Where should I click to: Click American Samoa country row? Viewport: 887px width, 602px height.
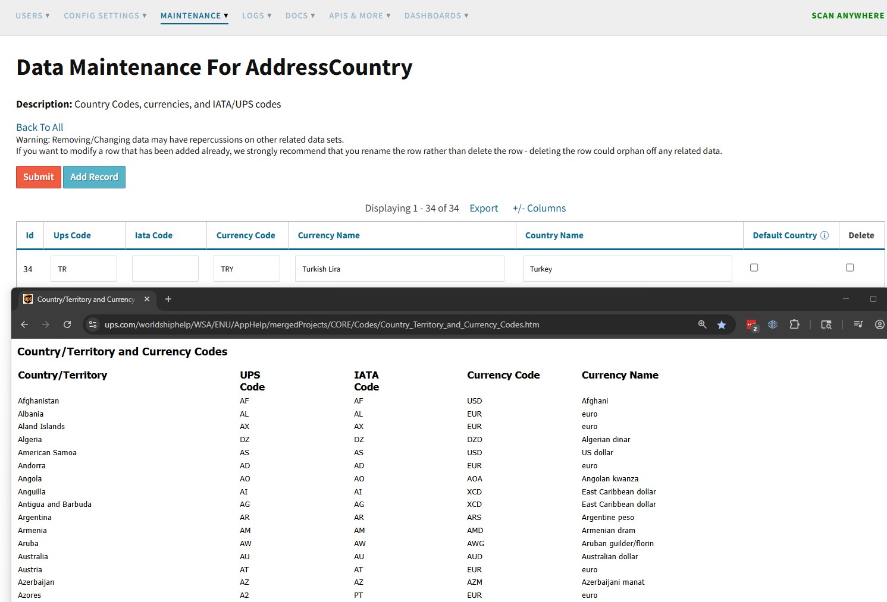(47, 453)
